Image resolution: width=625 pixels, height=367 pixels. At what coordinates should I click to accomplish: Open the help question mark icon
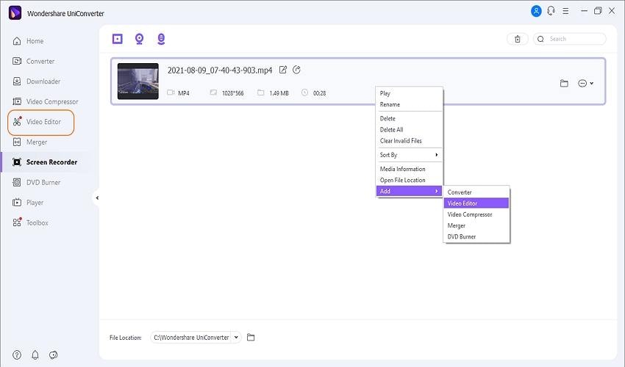(17, 355)
